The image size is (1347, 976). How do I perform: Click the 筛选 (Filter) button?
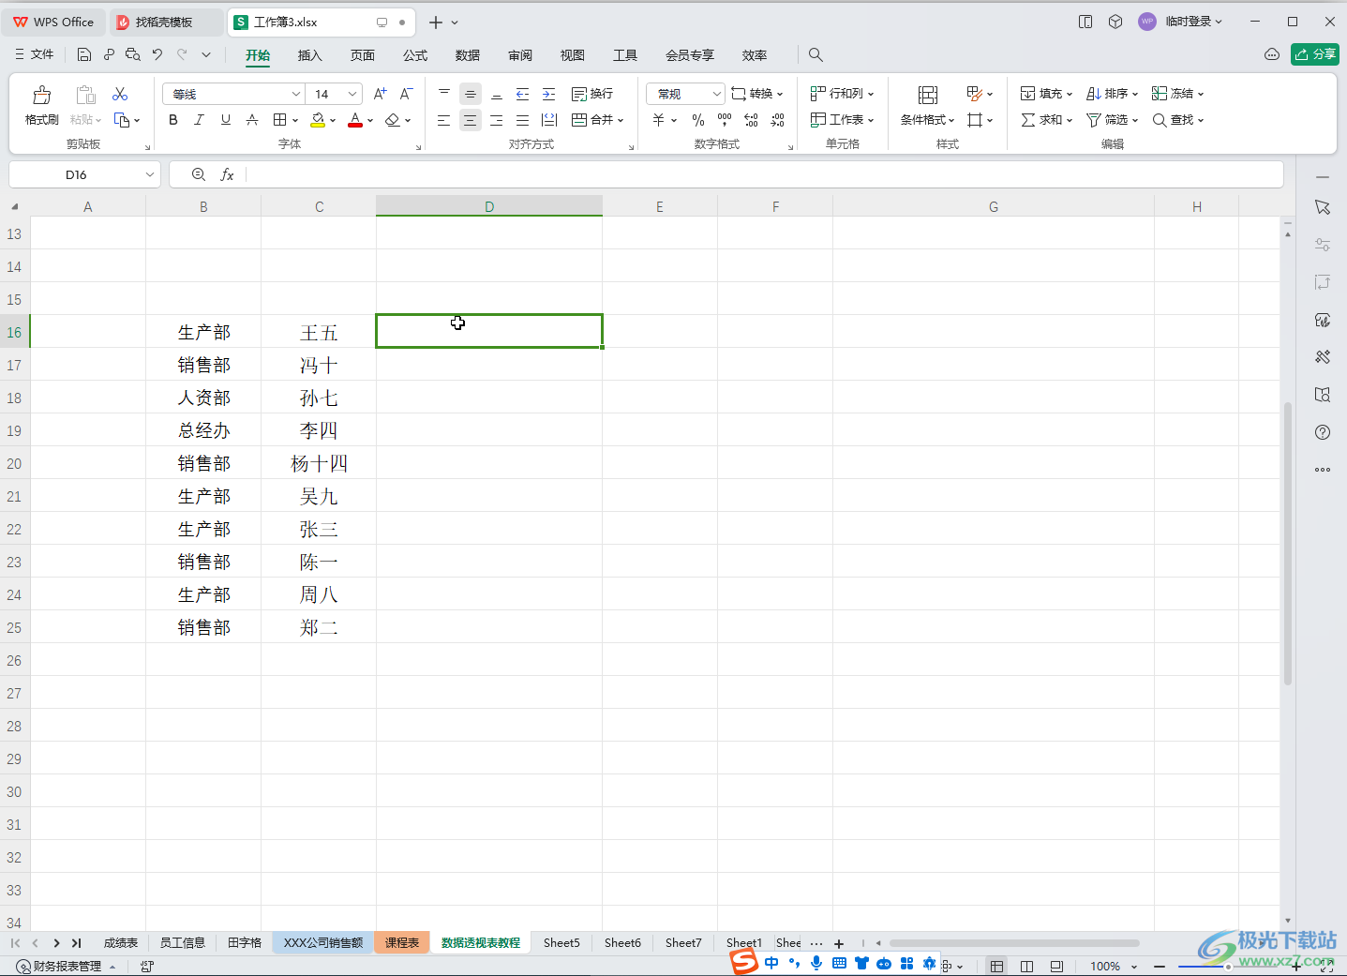point(1112,120)
